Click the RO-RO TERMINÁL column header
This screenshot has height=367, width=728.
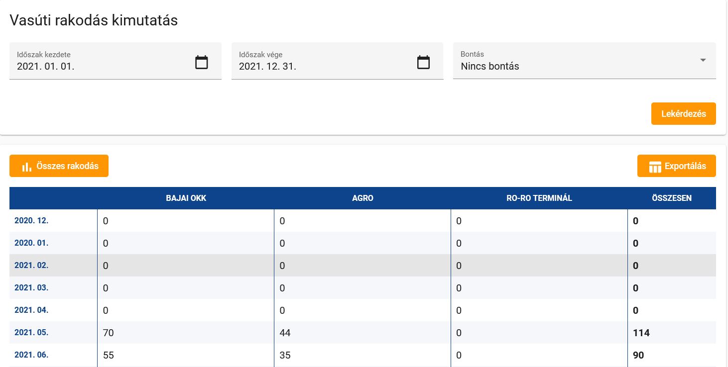coord(539,198)
